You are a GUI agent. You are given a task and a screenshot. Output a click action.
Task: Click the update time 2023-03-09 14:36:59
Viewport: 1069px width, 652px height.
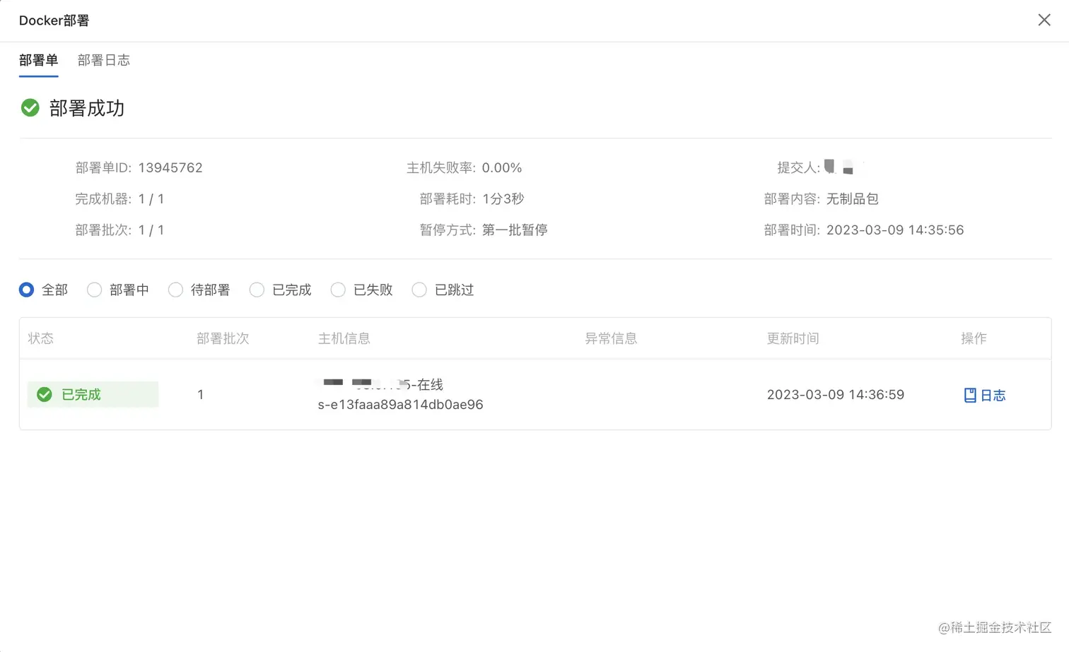836,394
